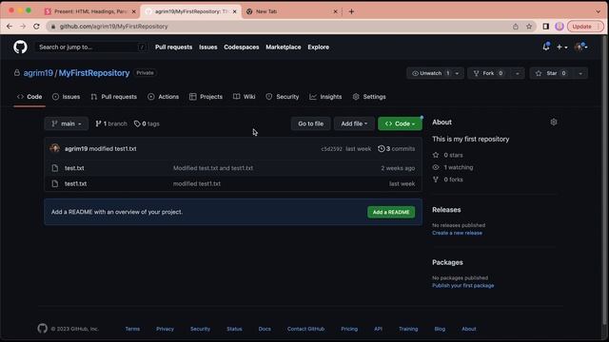Click the Chrome profile avatar
This screenshot has width=609, height=342.
pos(560,27)
